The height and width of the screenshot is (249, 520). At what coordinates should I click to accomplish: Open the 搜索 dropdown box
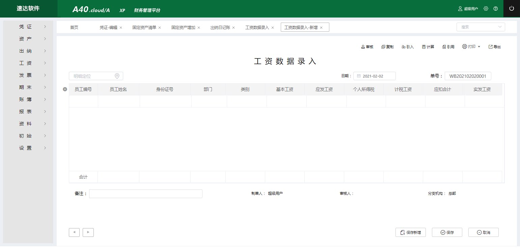[x=481, y=27]
